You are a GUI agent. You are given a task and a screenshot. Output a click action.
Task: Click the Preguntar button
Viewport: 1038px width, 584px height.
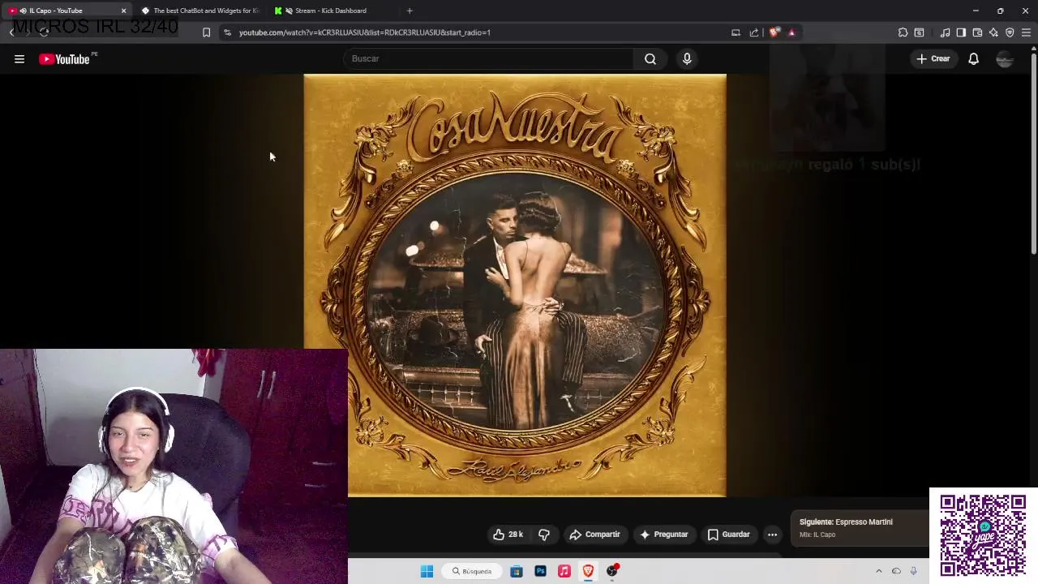point(663,535)
